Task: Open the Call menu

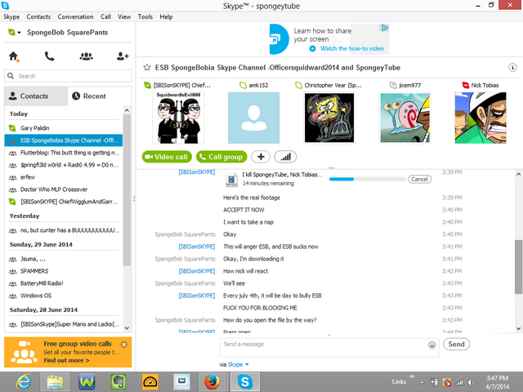Action: pos(105,16)
